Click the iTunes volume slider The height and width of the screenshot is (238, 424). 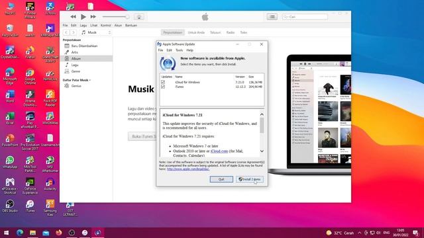tap(115, 17)
